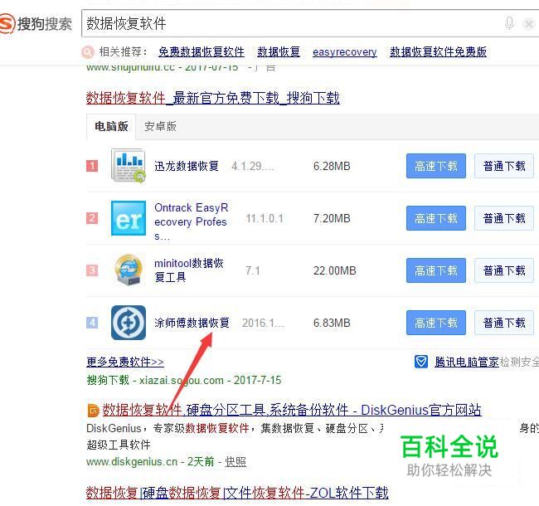Viewport: 539px width, 506px height.
Task: Click 普通下载 for Ontrack EasyRecovery
Action: coord(504,218)
